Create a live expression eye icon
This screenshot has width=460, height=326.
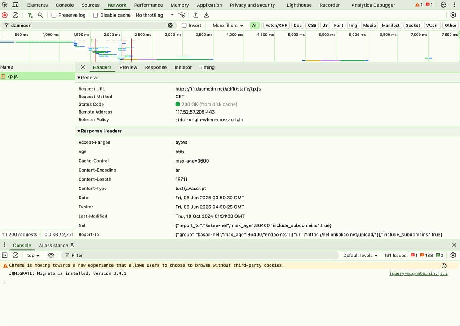(51, 256)
